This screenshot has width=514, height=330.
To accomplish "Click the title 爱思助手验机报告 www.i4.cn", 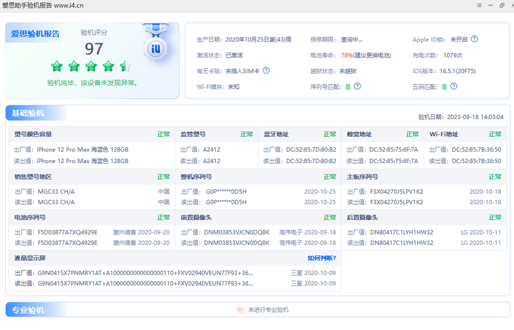I will 43,6.
